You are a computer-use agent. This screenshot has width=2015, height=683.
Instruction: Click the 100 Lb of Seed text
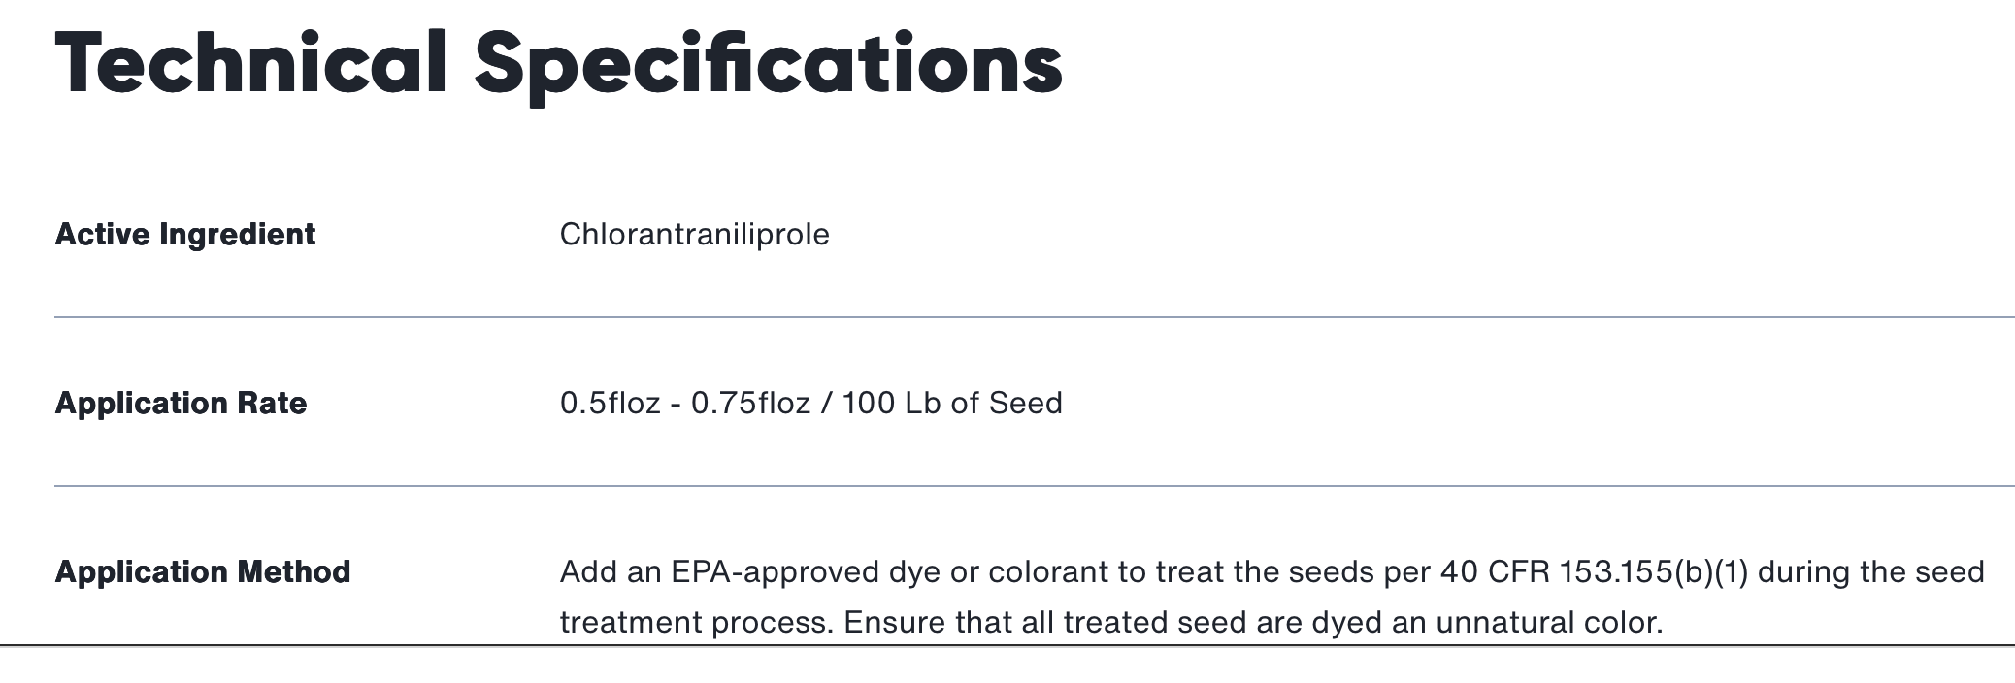click(x=951, y=404)
